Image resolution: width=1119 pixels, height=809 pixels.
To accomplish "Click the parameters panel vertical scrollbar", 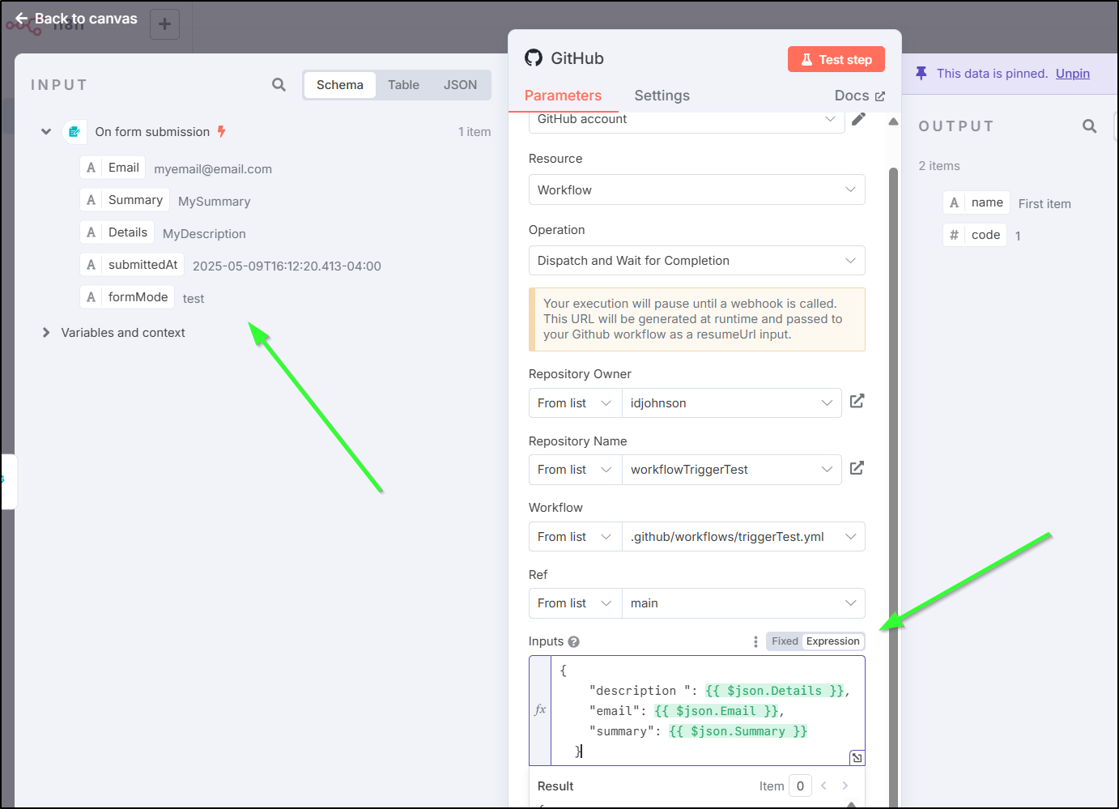I will click(x=893, y=486).
